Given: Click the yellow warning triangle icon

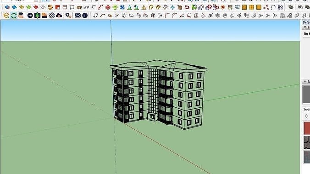Looking at the screenshot, I should pos(144,7).
